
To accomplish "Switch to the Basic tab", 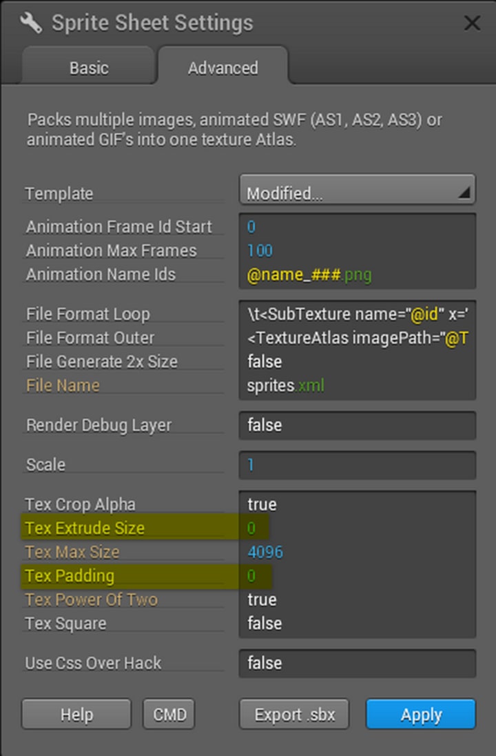I will 89,68.
